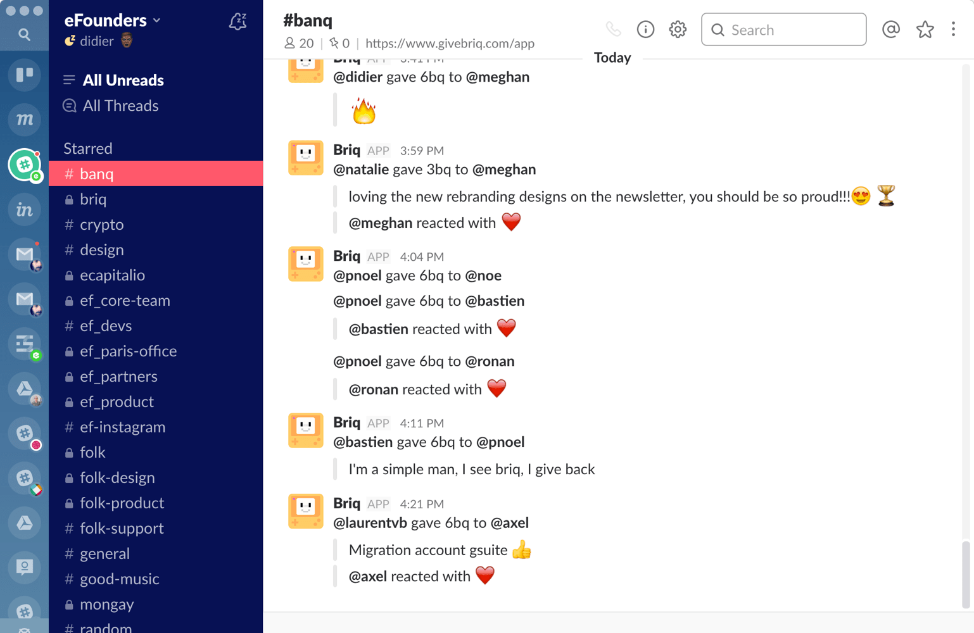Click the 4:21 PM message timestamp
This screenshot has width=974, height=633.
click(x=422, y=504)
